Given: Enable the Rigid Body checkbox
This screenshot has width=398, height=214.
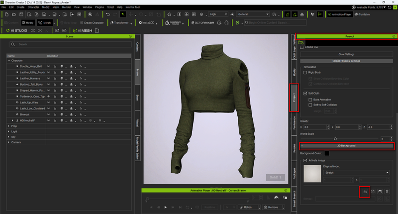Looking at the screenshot, I should click(x=305, y=73).
